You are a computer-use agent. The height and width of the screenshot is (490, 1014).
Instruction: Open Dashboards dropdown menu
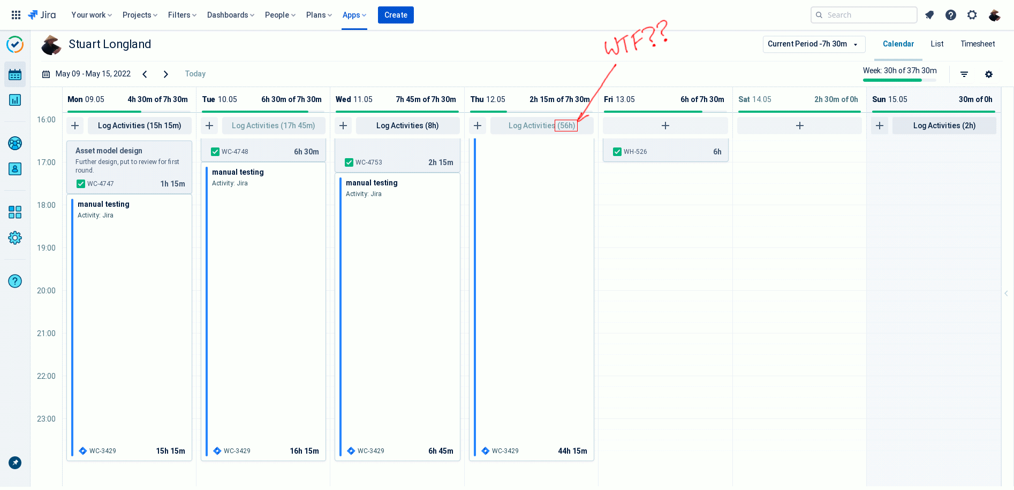(x=231, y=15)
